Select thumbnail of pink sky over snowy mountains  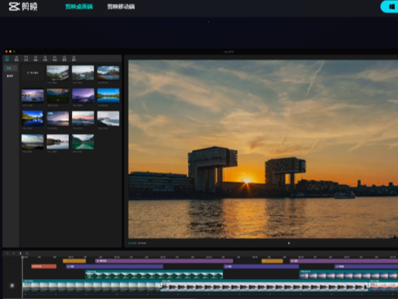[83, 119]
